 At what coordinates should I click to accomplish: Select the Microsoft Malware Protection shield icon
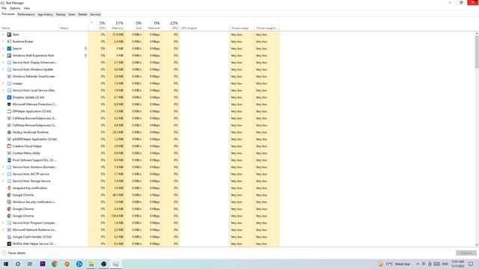9,105
